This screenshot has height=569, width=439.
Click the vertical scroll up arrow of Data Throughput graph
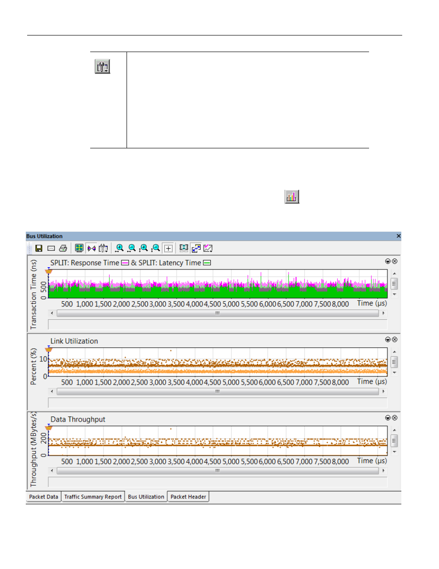click(x=394, y=430)
